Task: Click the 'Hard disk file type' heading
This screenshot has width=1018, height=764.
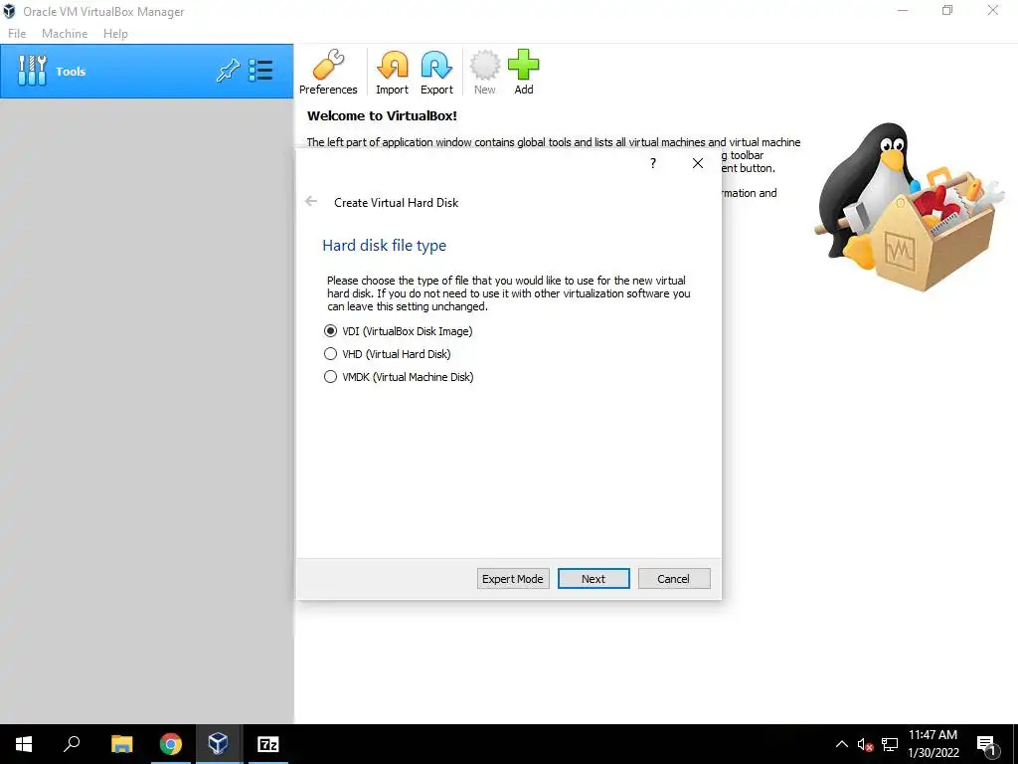Action: pyautogui.click(x=385, y=246)
